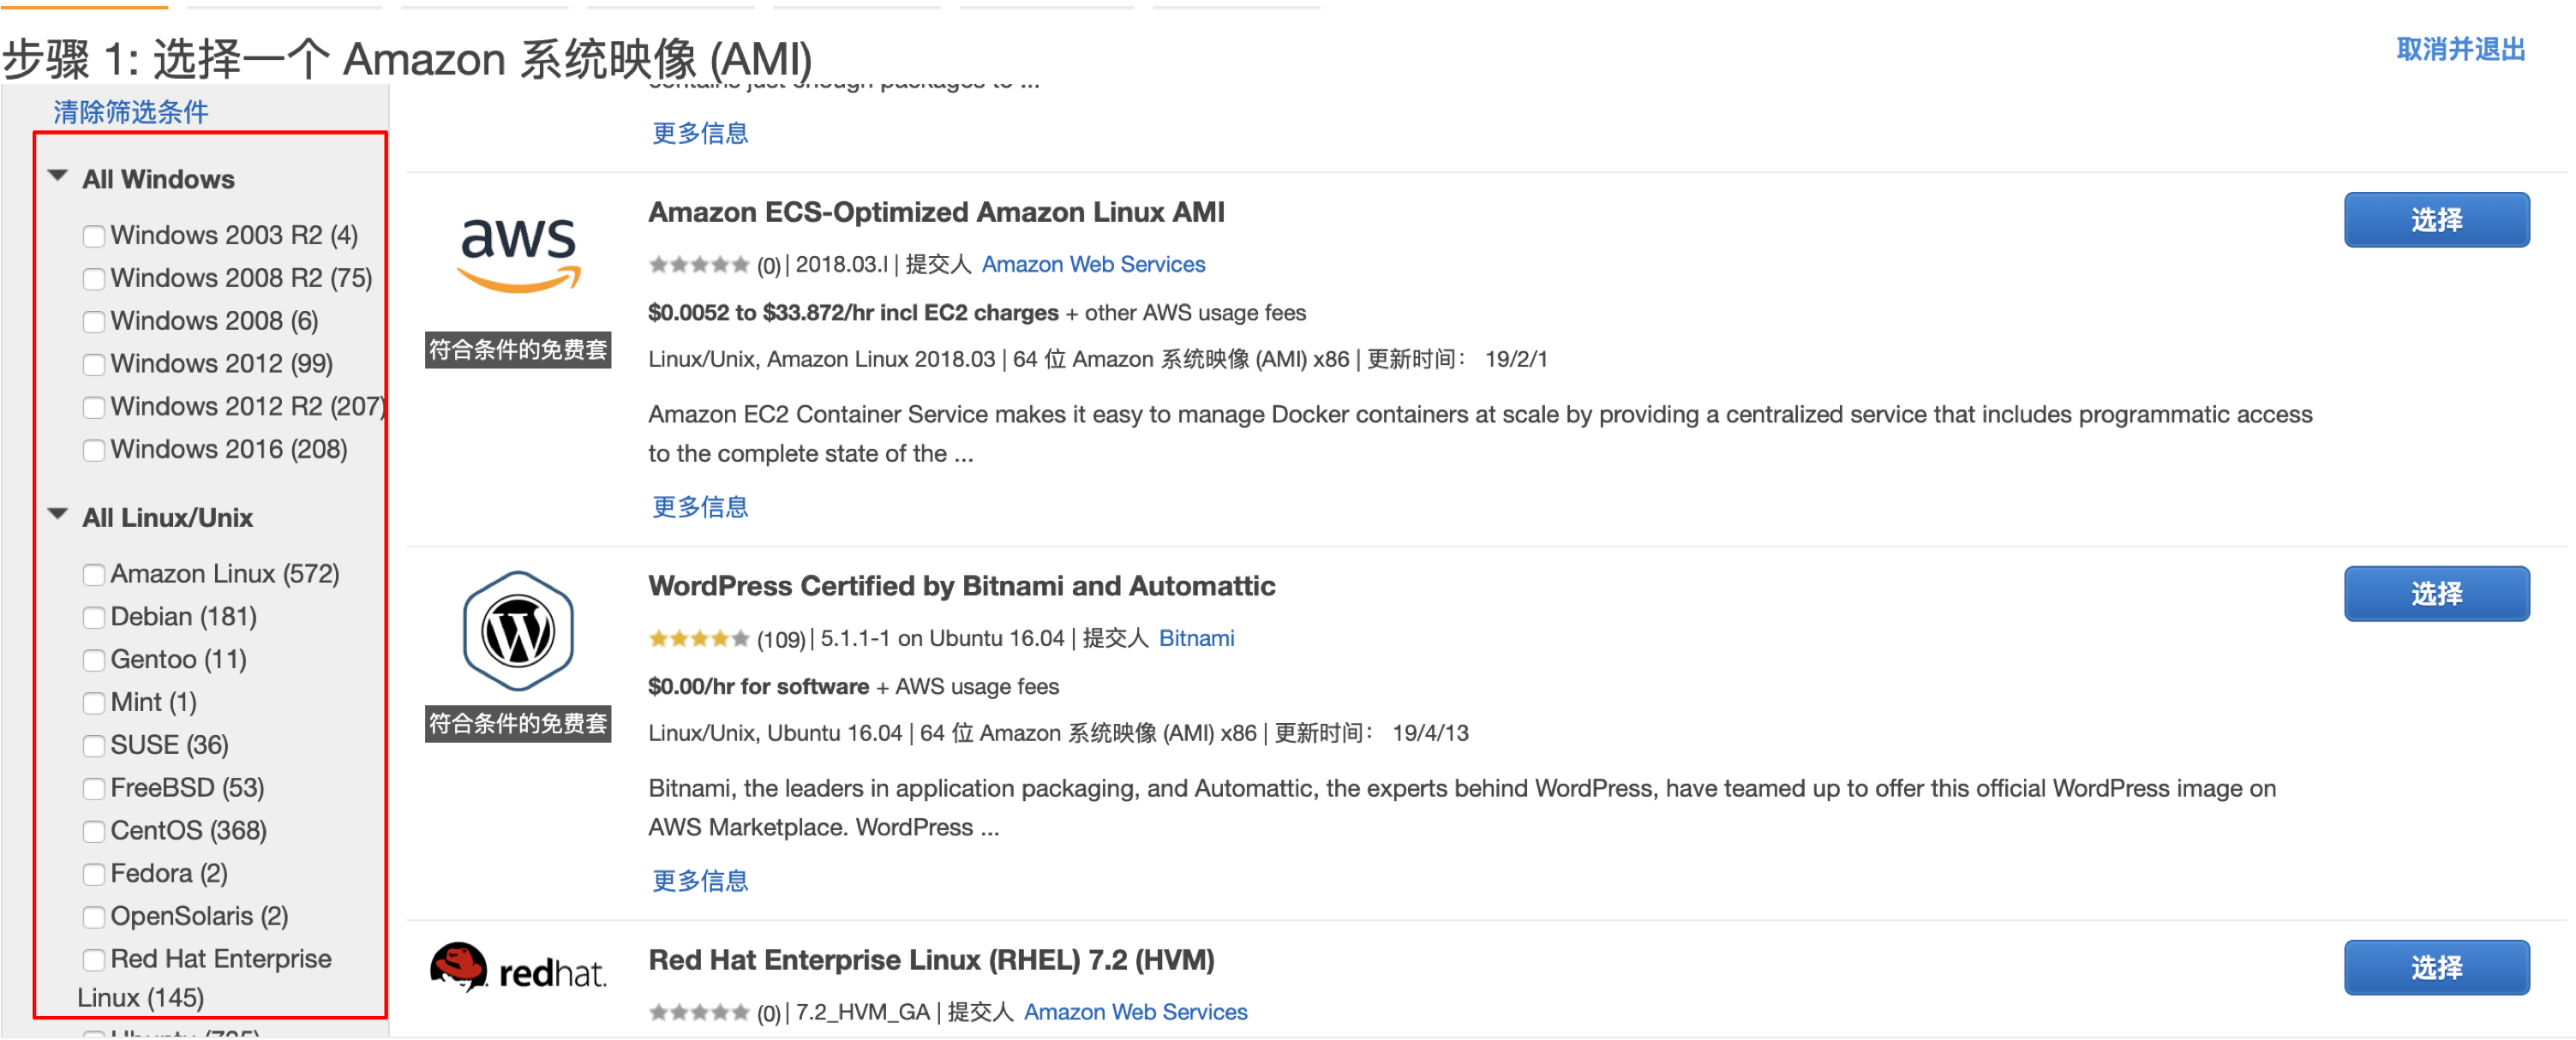Click the star rating of ECS-Optimized AMI

click(698, 265)
